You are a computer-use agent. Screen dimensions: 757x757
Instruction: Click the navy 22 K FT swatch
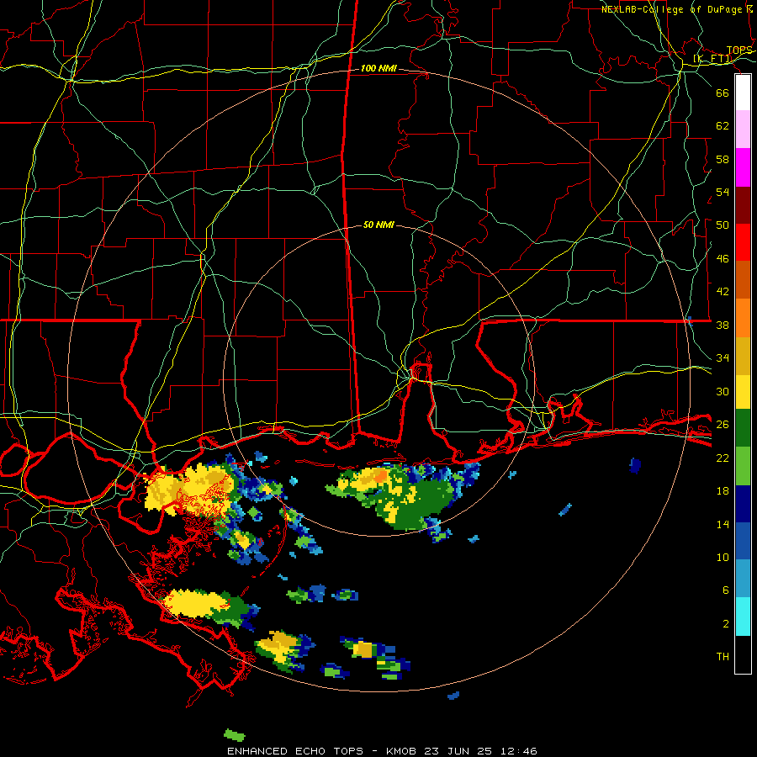click(743, 504)
